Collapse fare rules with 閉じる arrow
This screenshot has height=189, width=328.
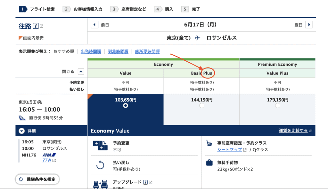pyautogui.click(x=81, y=72)
